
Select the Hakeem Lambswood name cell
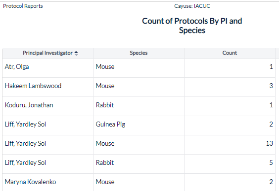tap(47, 86)
